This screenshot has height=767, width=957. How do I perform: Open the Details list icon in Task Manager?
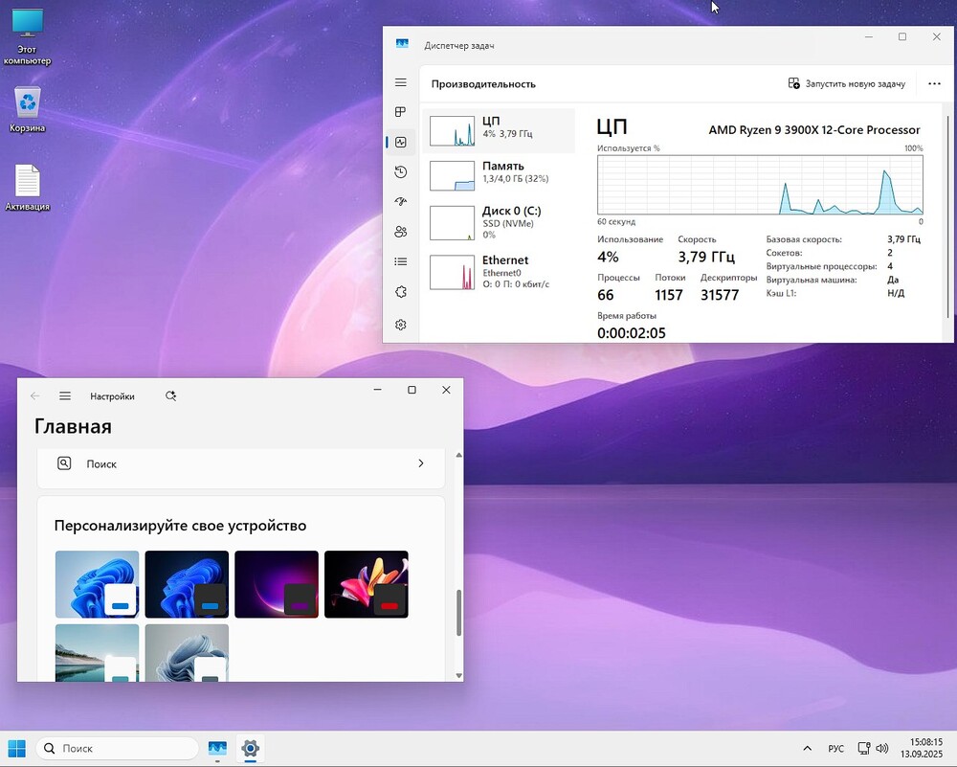point(401,261)
